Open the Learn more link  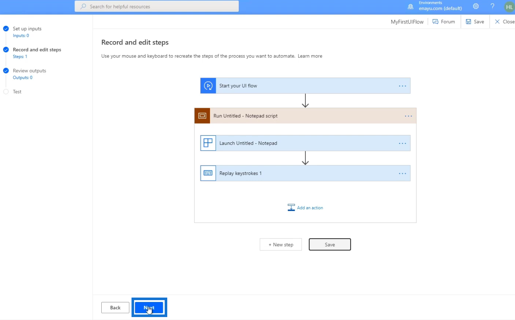coord(310,56)
